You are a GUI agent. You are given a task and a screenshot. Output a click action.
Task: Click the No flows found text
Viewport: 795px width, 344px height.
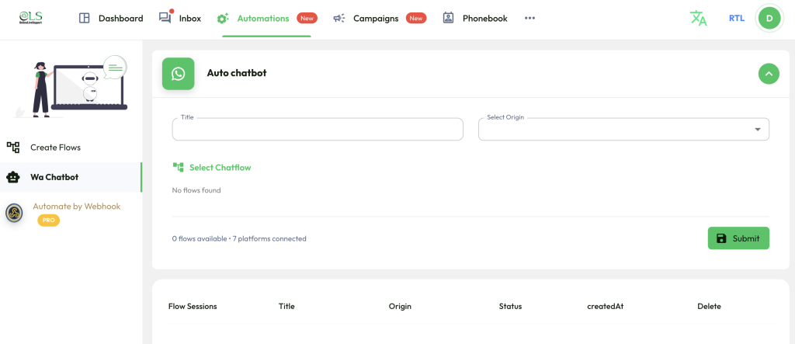click(x=196, y=190)
